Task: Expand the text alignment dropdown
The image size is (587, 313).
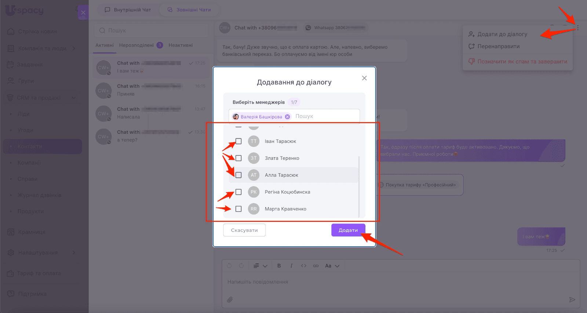Action: 260,266
